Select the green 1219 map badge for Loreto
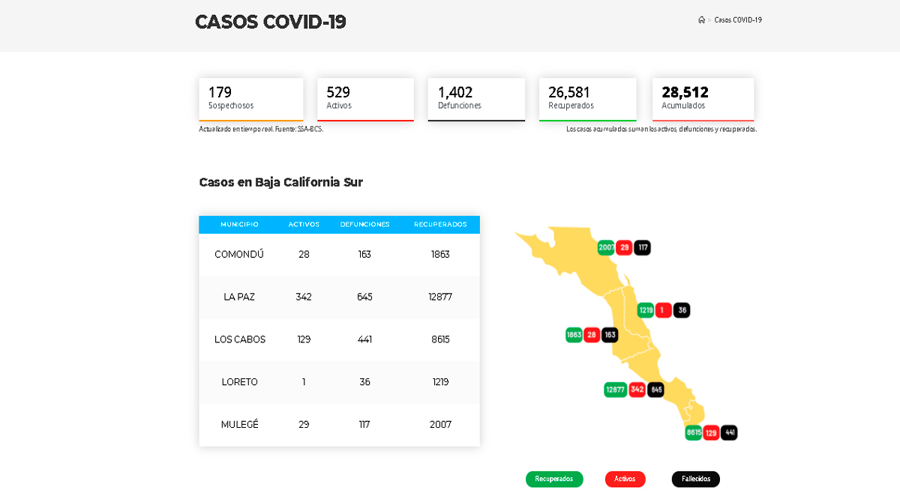The height and width of the screenshot is (499, 900). tap(646, 310)
